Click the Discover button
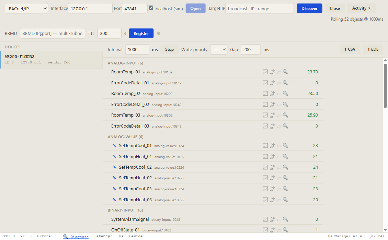The width and height of the screenshot is (388, 240). [309, 9]
